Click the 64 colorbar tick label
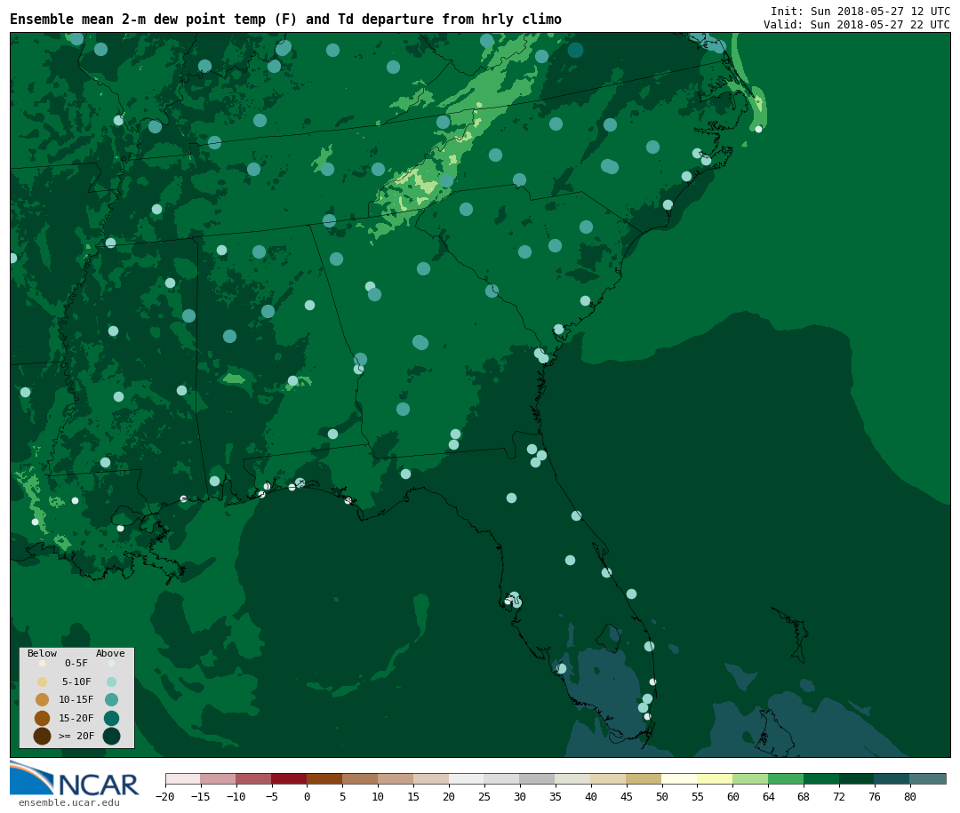The image size is (960, 813). [768, 796]
